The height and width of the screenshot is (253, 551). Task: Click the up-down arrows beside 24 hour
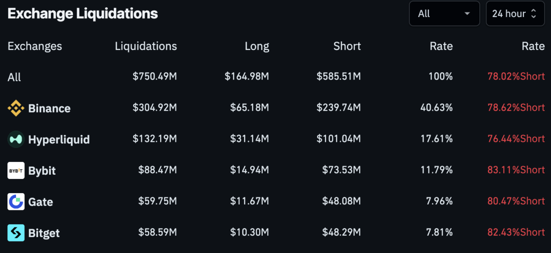534,14
